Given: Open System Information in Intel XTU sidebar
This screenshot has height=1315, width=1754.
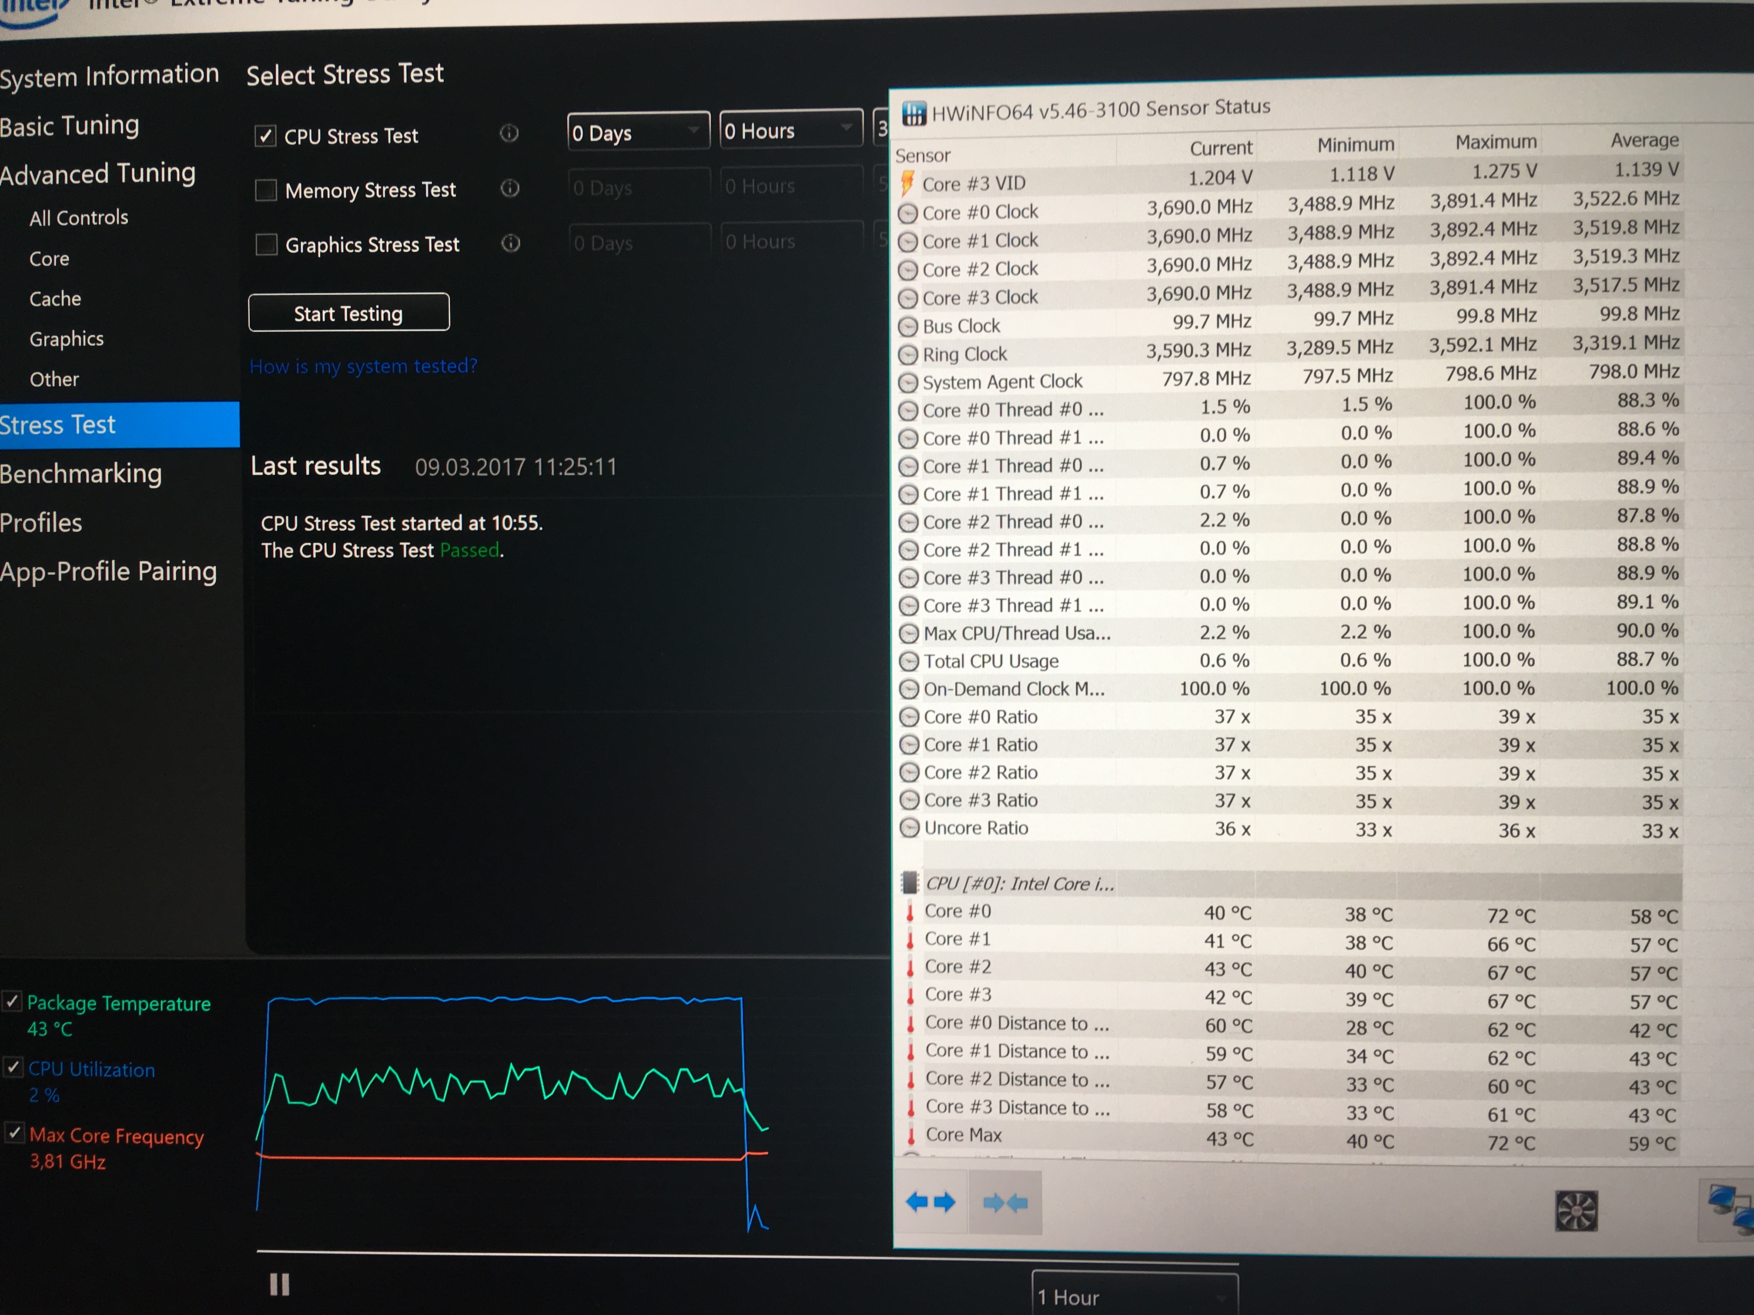Looking at the screenshot, I should [x=109, y=76].
